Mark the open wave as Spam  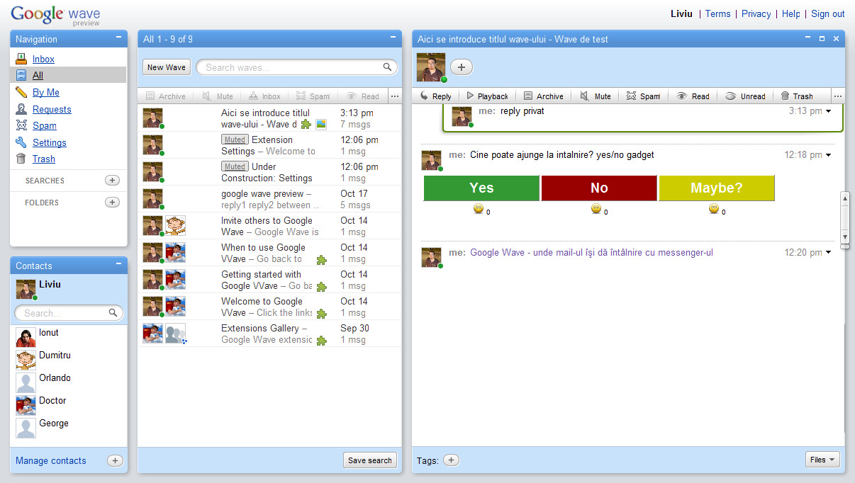(x=643, y=96)
